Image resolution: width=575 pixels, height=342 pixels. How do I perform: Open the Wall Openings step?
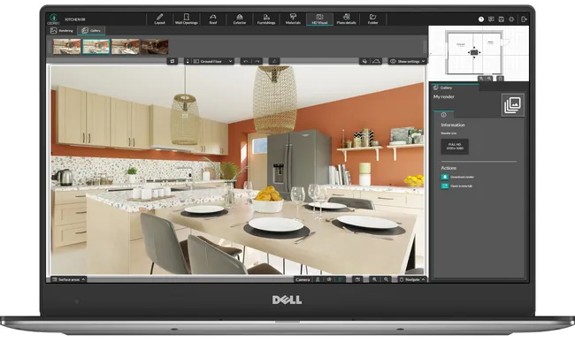pos(187,19)
